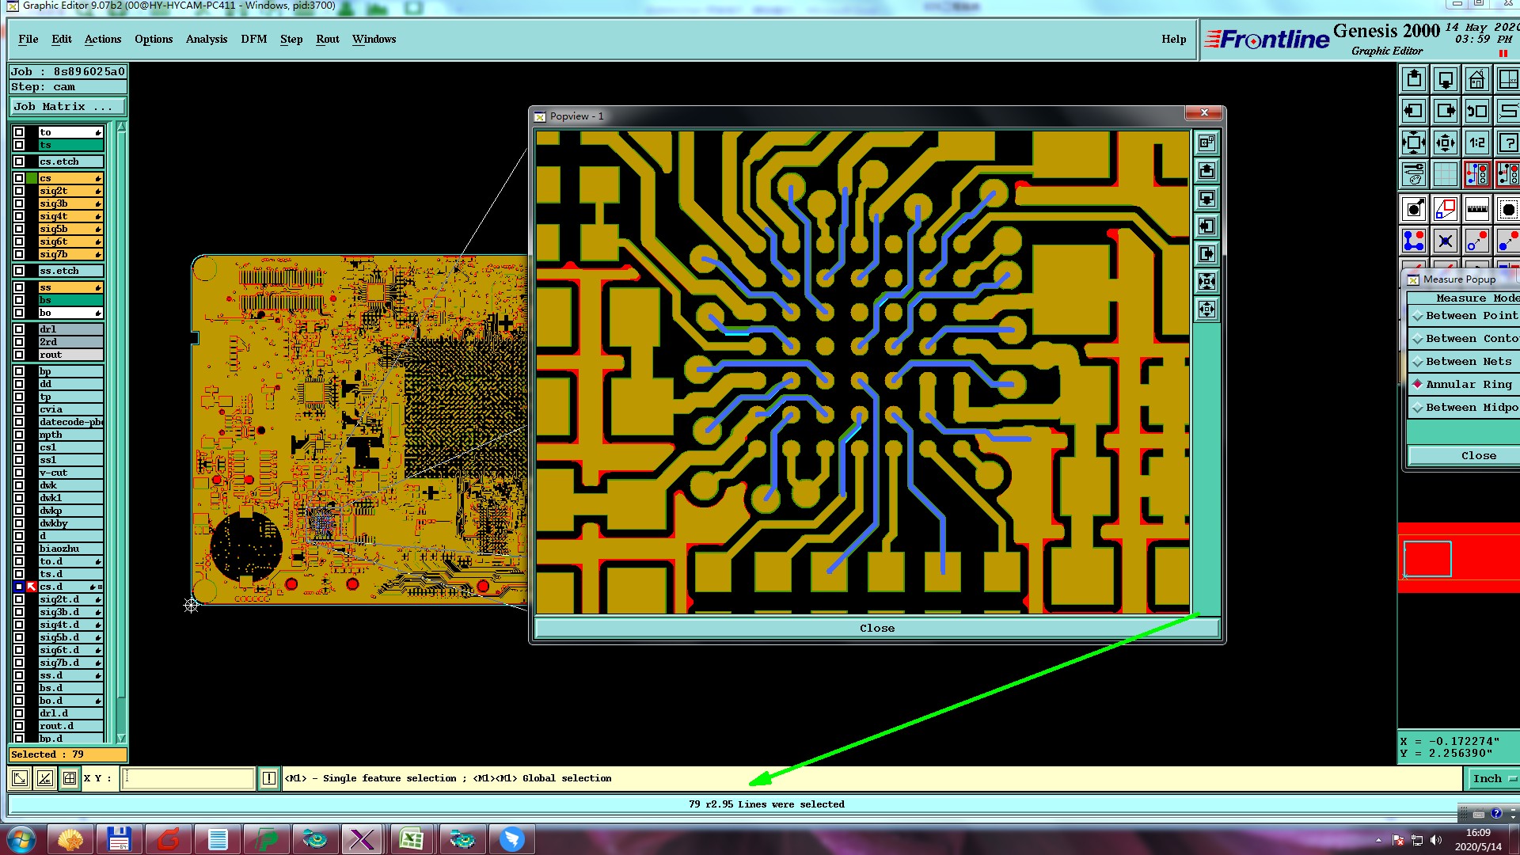Screen dimensions: 1520x855
Task: Open the Analysis menu
Action: click(206, 40)
